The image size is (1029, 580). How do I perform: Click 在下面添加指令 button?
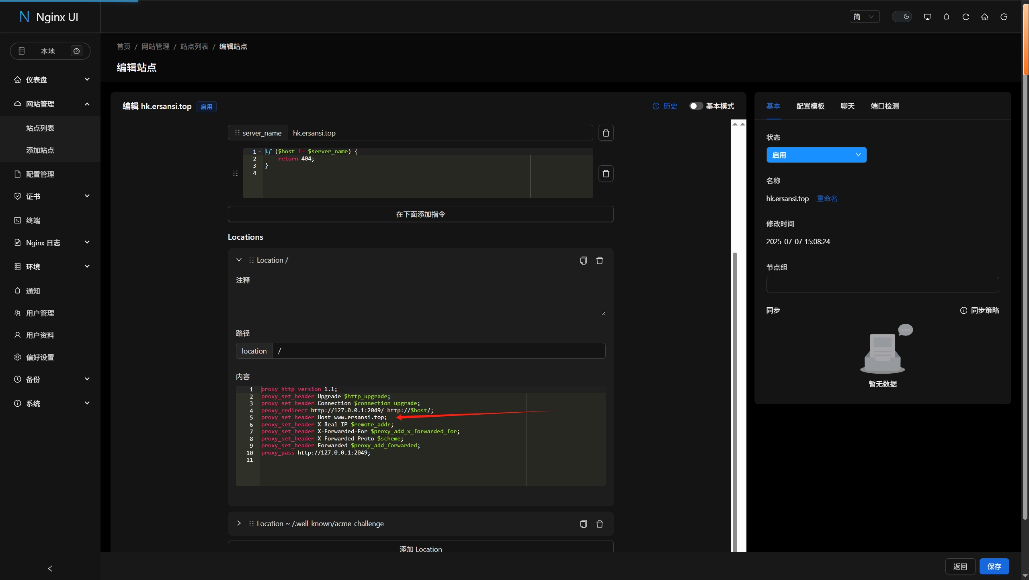coord(420,214)
